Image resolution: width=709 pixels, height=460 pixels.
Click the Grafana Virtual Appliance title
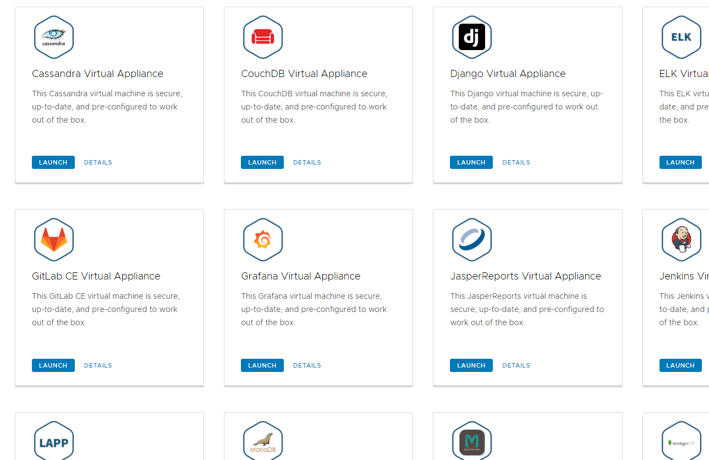301,276
